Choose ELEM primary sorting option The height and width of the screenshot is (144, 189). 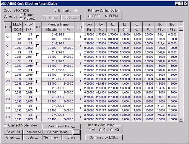point(106,16)
